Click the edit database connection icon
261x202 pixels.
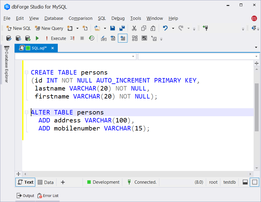tap(9, 38)
